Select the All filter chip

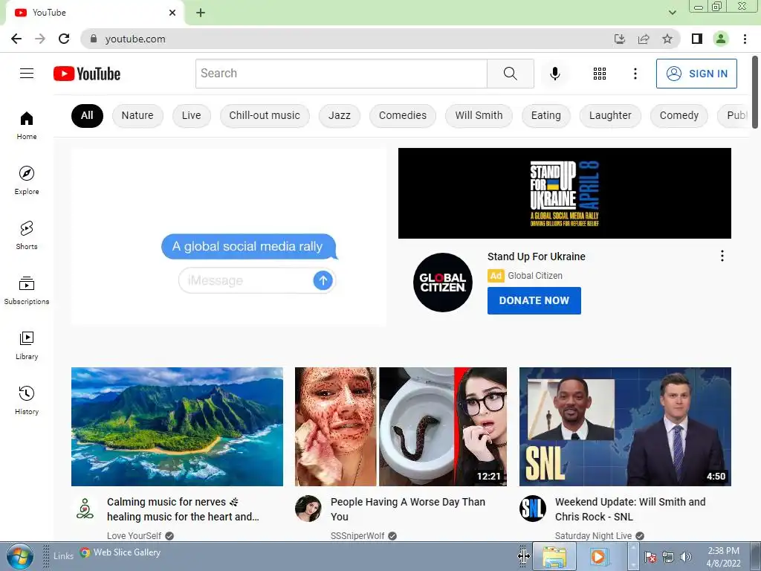click(87, 115)
